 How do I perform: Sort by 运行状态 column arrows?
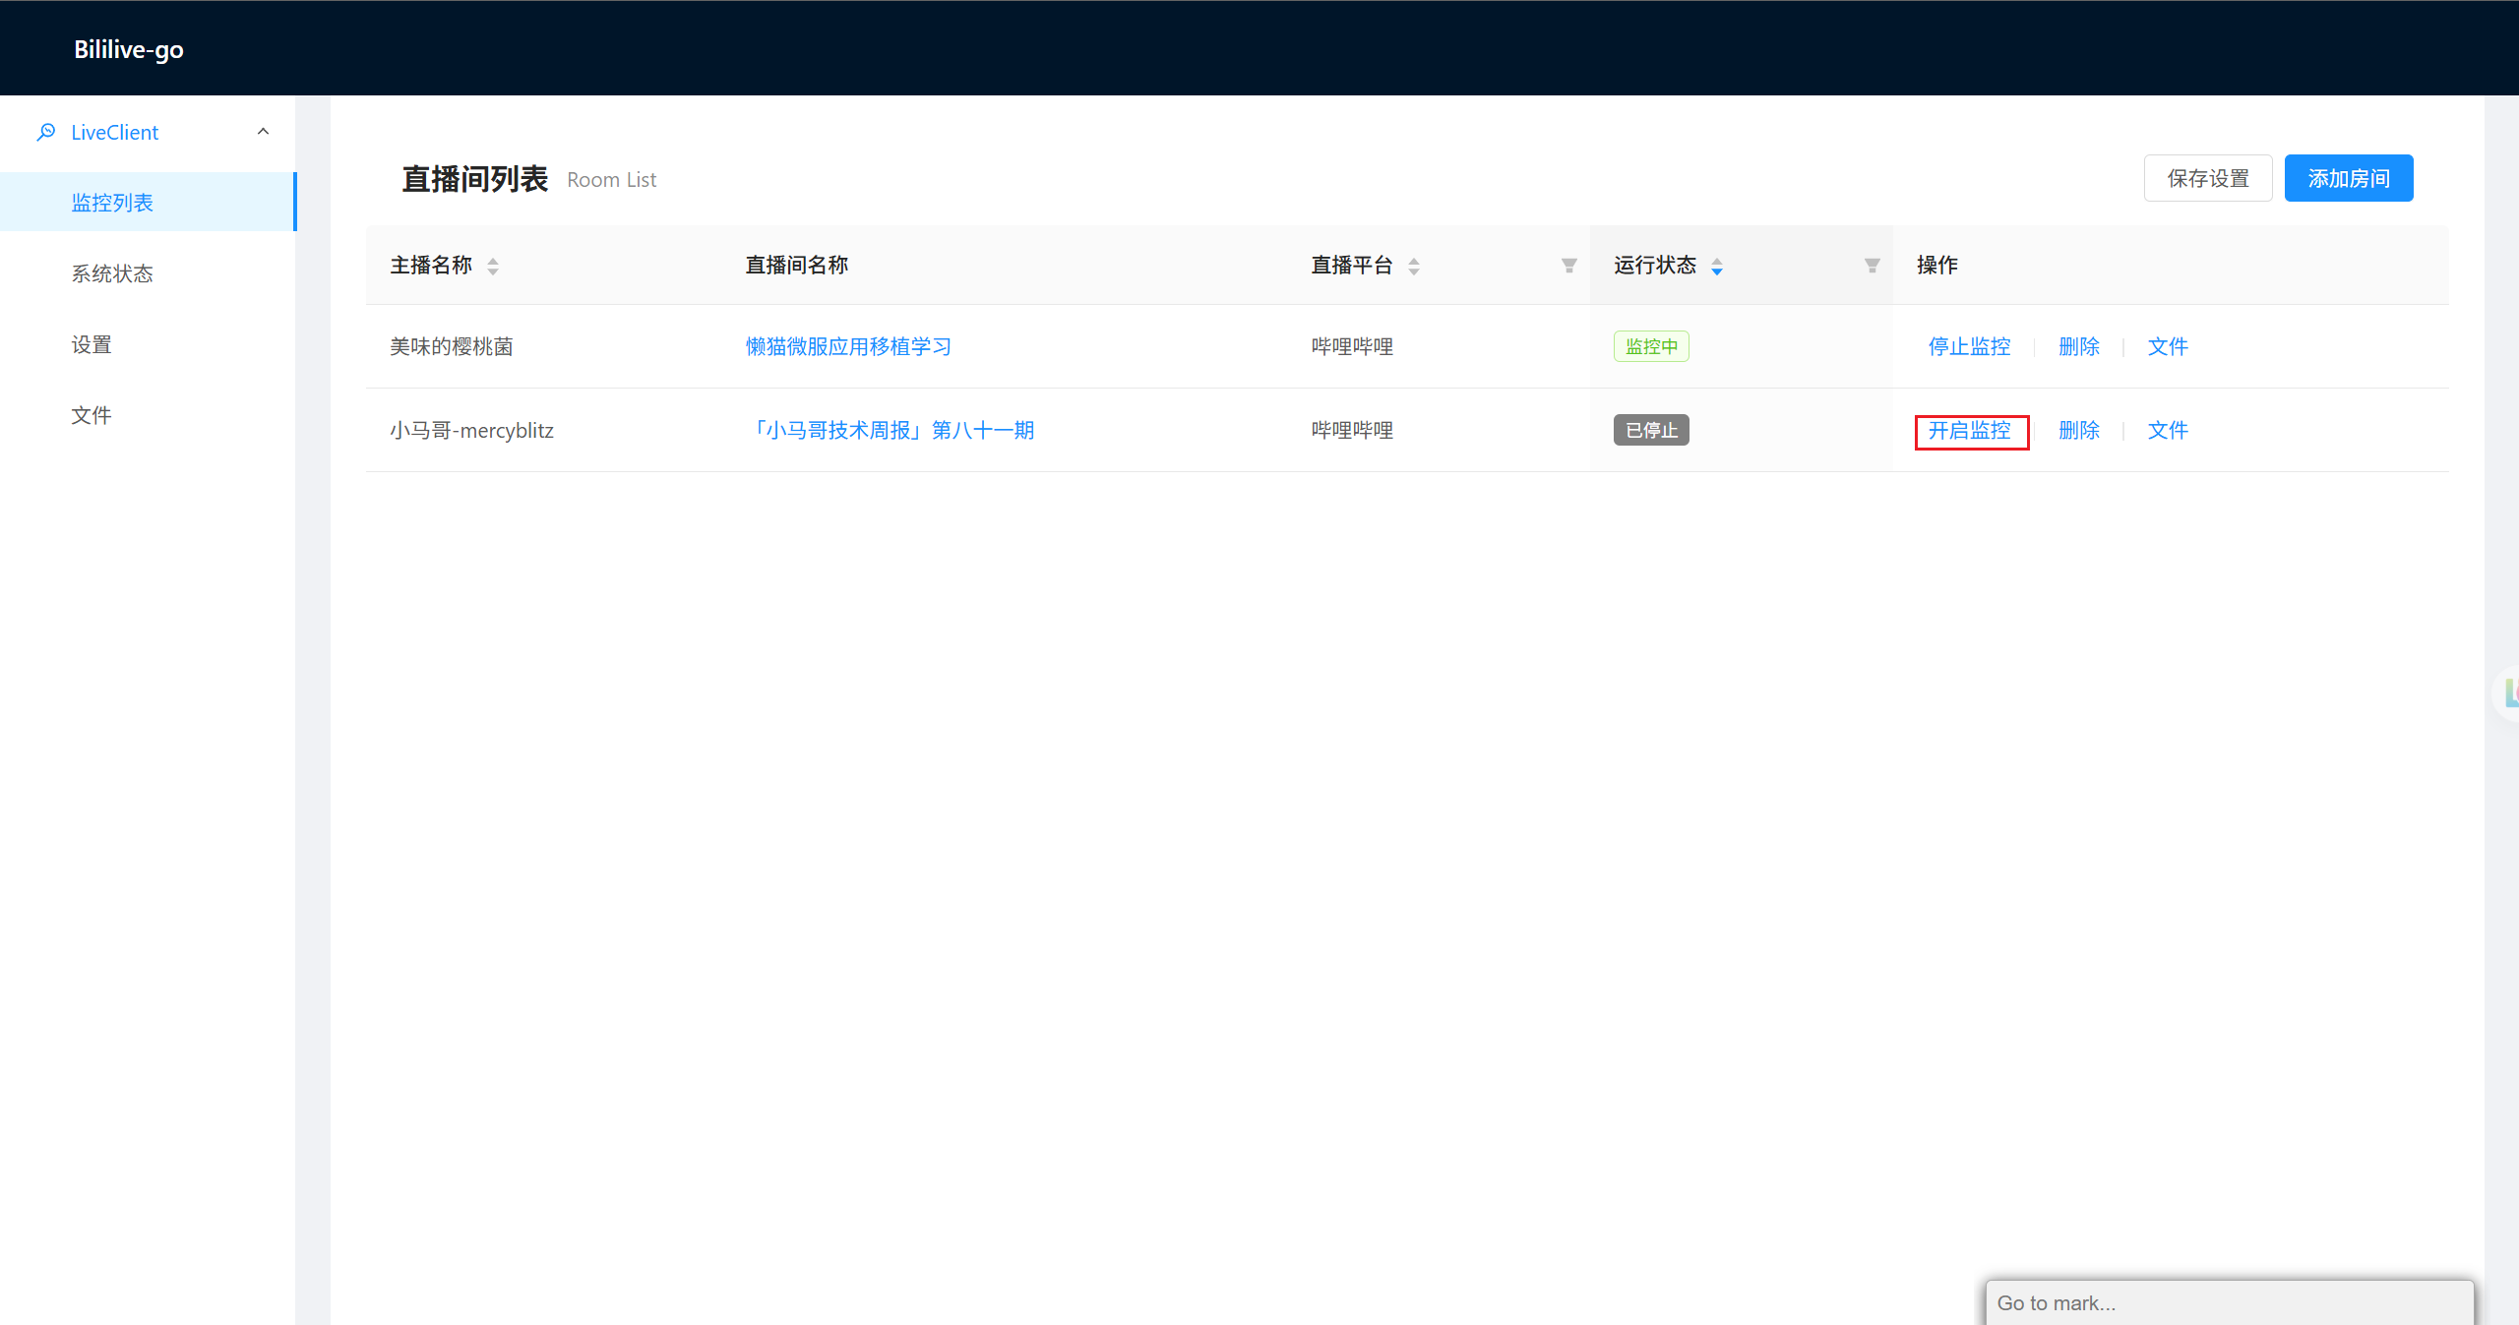[x=1717, y=266]
